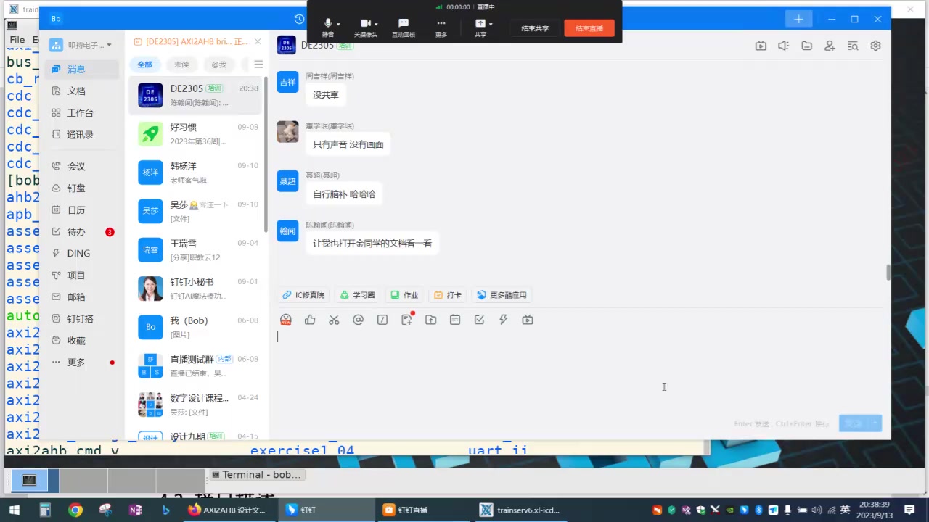This screenshot has height=522, width=929.
Task: Open 邮箱 mailbox in sidebar
Action: point(82,297)
